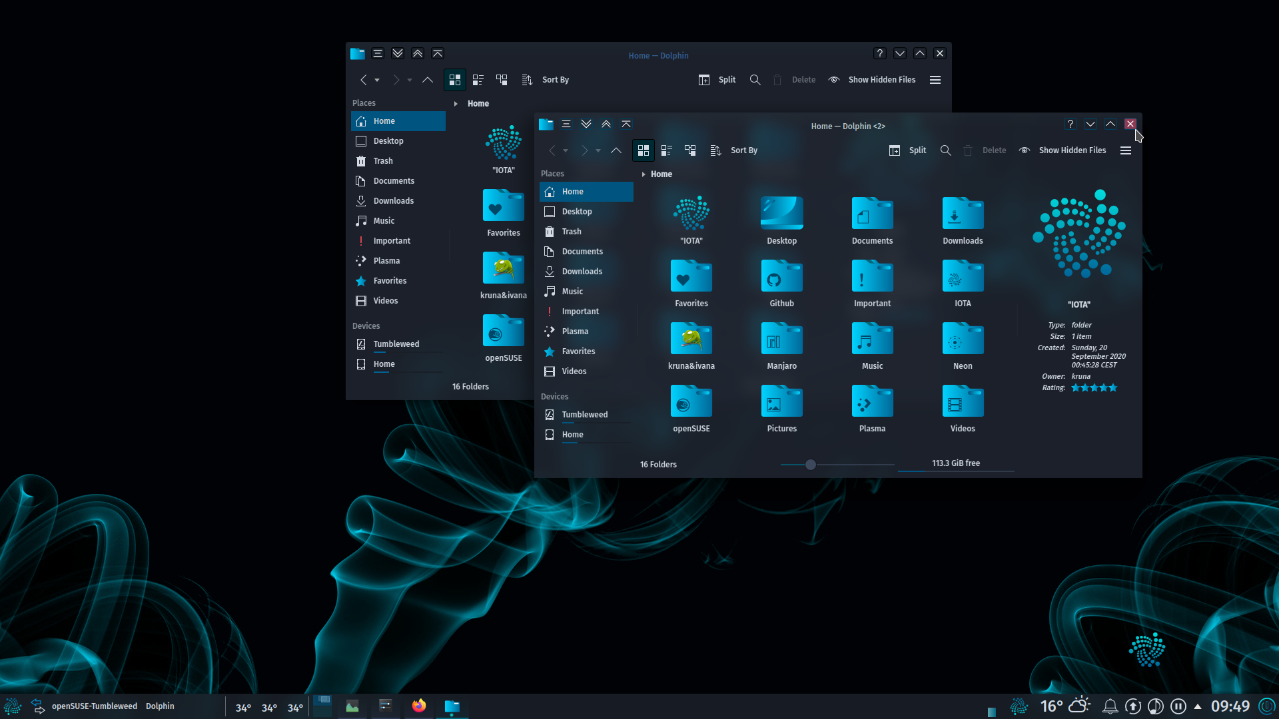Click Home breadcrumb in front Dolphin location bar

click(661, 174)
